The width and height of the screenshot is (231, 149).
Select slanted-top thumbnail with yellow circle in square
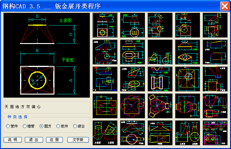pyautogui.click(x=188, y=25)
